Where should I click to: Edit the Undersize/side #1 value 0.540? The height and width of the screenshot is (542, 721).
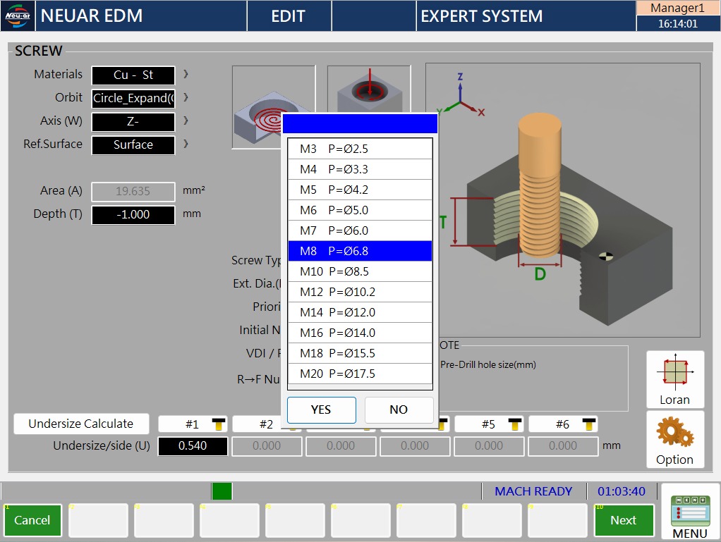(193, 446)
